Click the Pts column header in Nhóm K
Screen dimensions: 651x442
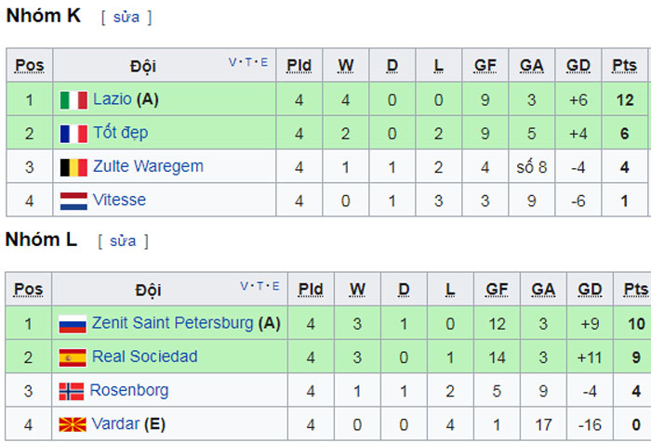(624, 66)
